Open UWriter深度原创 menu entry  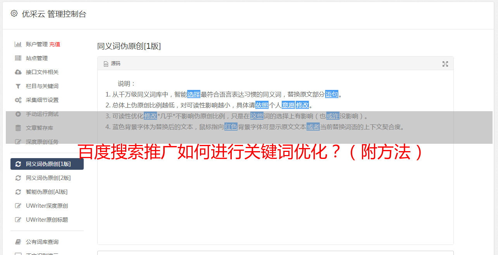click(47, 206)
